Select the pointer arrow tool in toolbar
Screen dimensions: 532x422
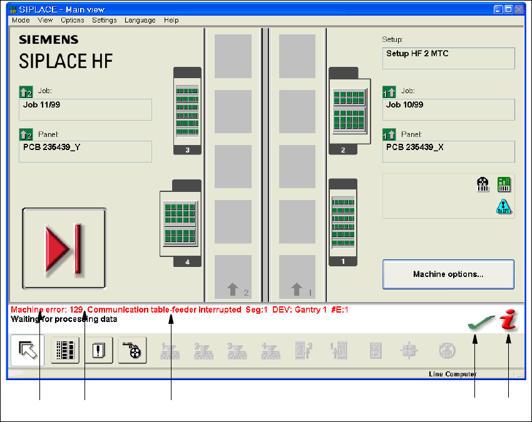coord(28,350)
